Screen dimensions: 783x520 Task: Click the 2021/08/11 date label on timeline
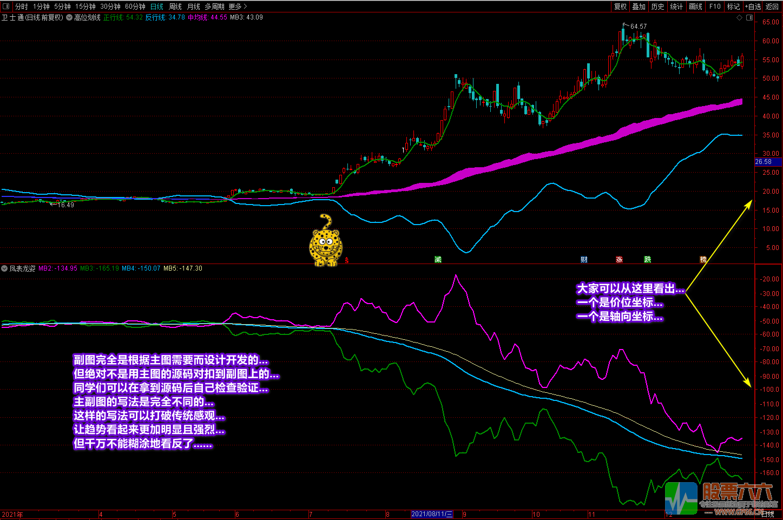[432, 514]
